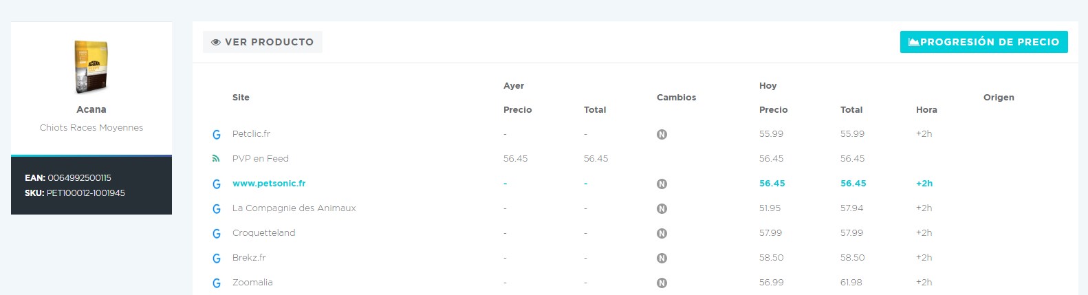Screen dimensions: 1088x295
Task: Open the Brekz.fr site link
Action: tap(249, 258)
